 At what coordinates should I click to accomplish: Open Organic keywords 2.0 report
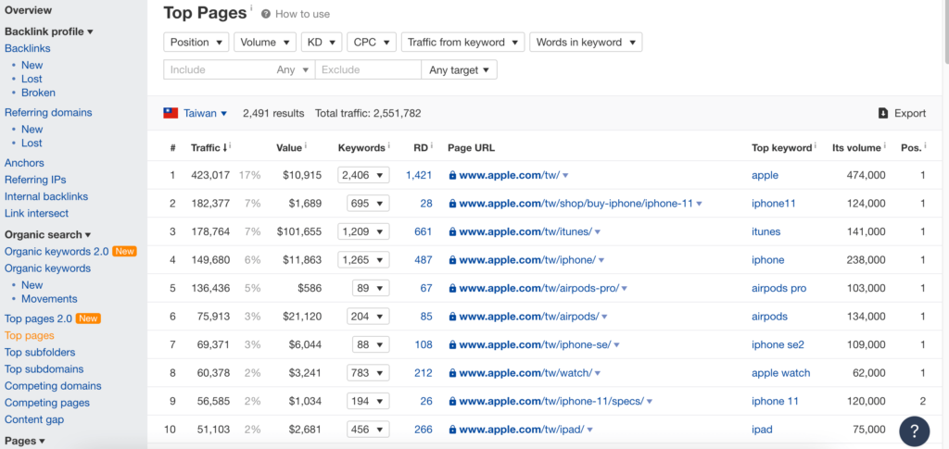(57, 252)
